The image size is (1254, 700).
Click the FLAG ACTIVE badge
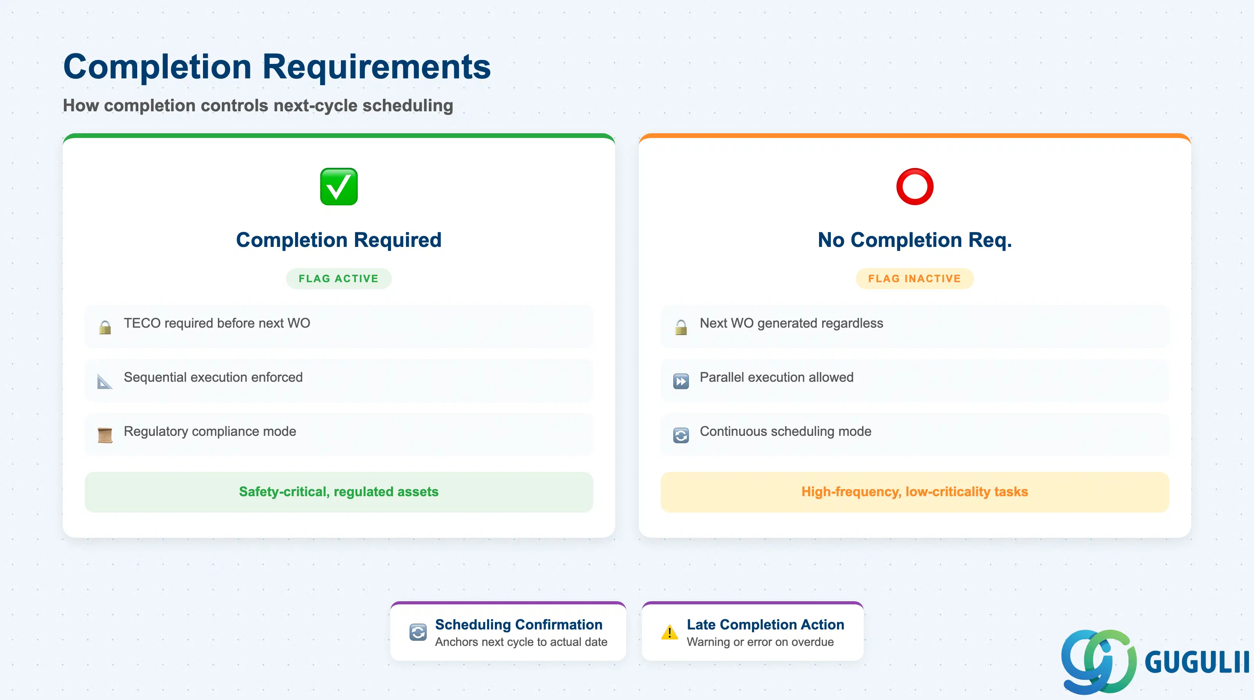[x=339, y=278]
